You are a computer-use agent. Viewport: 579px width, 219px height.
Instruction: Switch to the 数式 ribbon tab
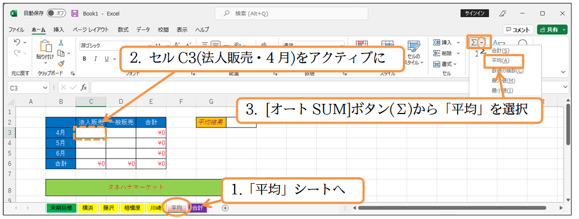tap(123, 30)
